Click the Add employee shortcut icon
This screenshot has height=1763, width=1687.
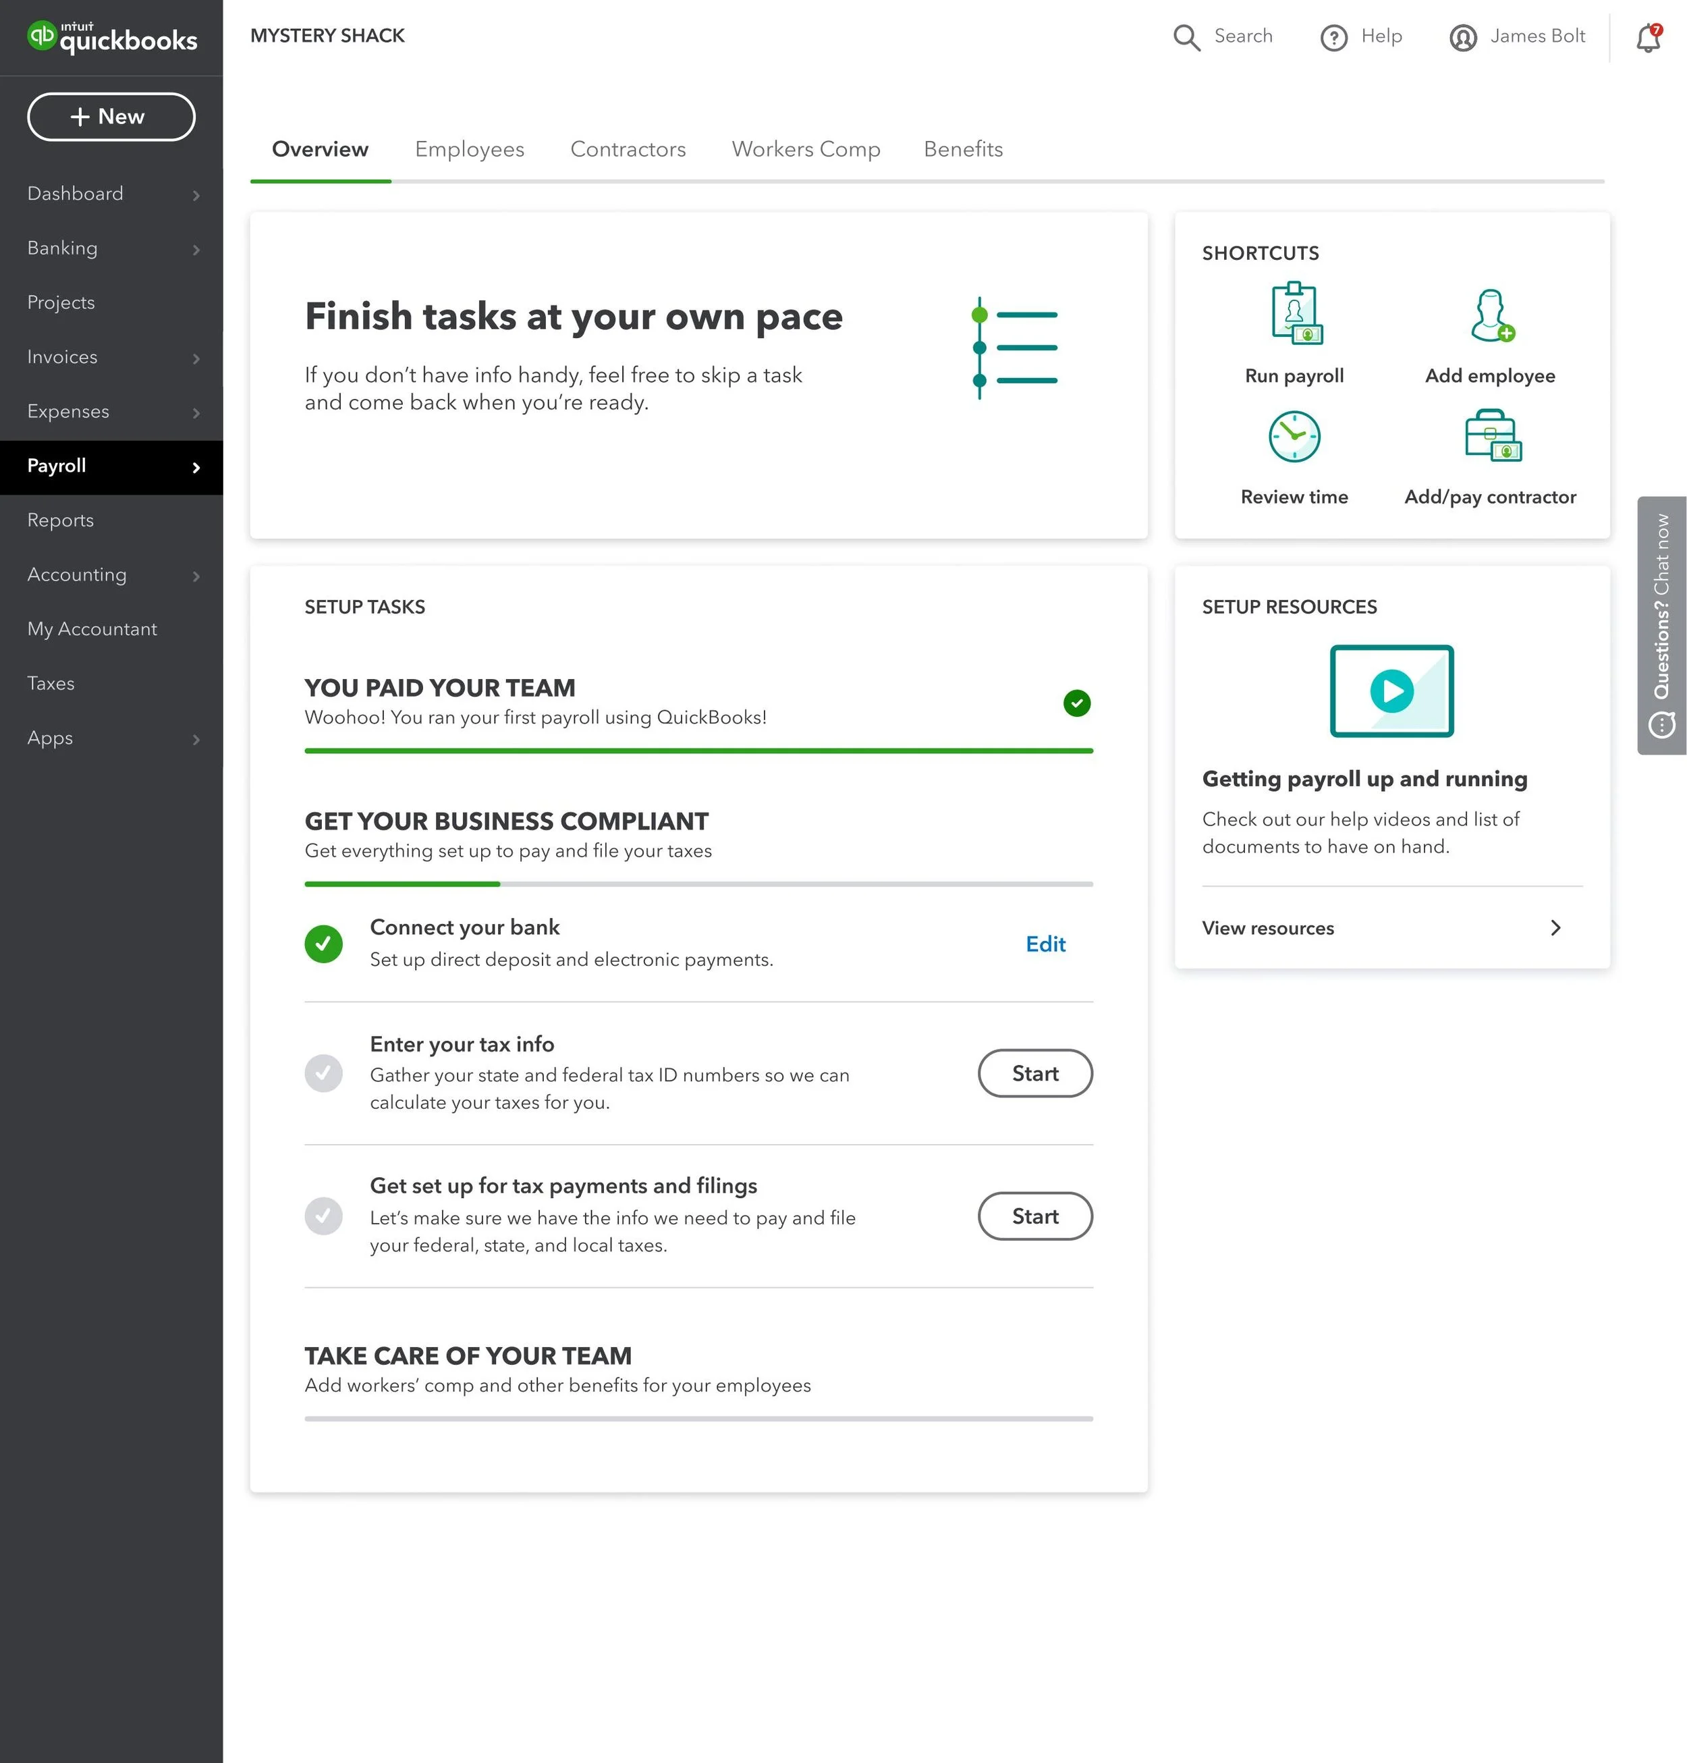click(x=1491, y=315)
